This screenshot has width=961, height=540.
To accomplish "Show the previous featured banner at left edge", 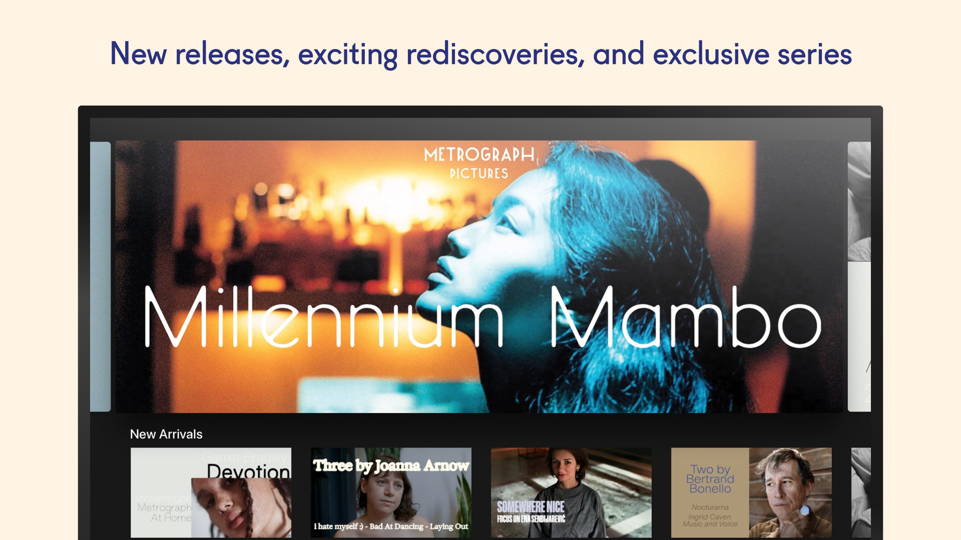I will (x=100, y=276).
